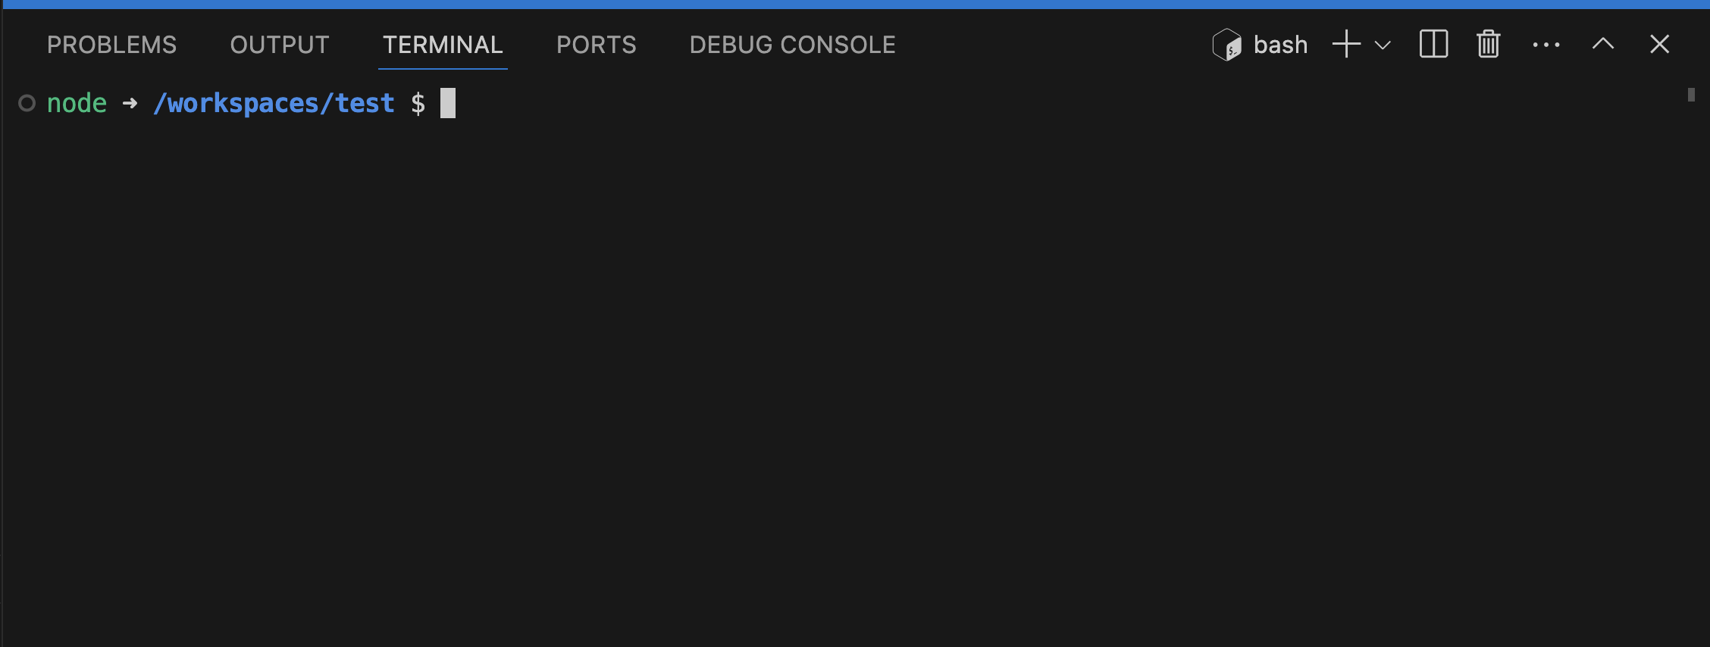Switch to the OUTPUT tab
Image resolution: width=1710 pixels, height=647 pixels.
click(x=280, y=45)
